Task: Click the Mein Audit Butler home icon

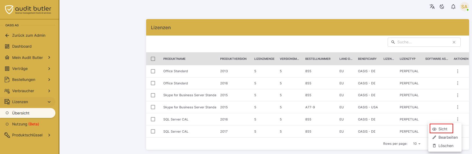Action: [7, 57]
